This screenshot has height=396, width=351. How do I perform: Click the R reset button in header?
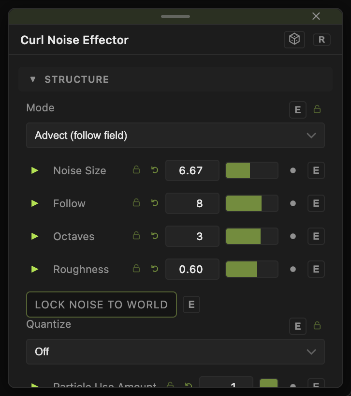322,40
